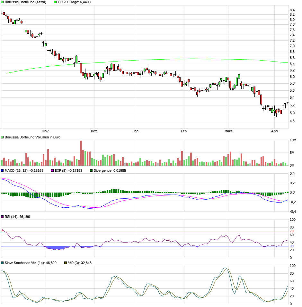The width and height of the screenshot is (302, 307).
Task: Click the light green swatch beside the Volumen label
Action: pyautogui.click(x=2, y=137)
